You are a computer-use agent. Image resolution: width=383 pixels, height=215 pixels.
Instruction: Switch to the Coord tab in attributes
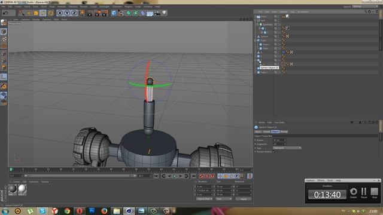[x=266, y=131]
